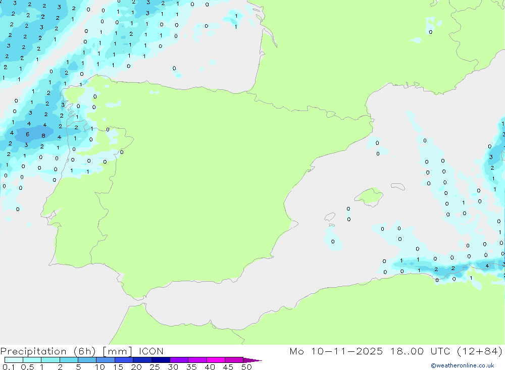
Task: Pick the 45–50 mm legend swatch
Action: [x=234, y=360]
